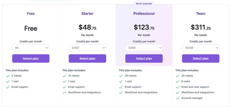Image resolution: width=233 pixels, height=108 pixels.
Task: Click checkmark next to 6 users
Action: coord(178,81)
